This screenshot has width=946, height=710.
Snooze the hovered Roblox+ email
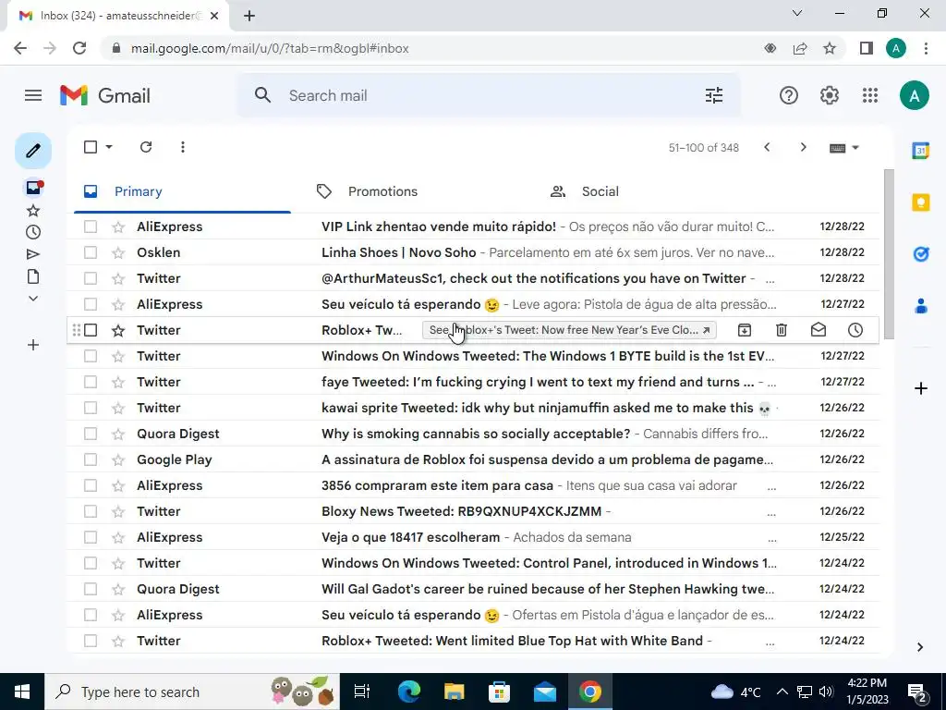coord(855,330)
